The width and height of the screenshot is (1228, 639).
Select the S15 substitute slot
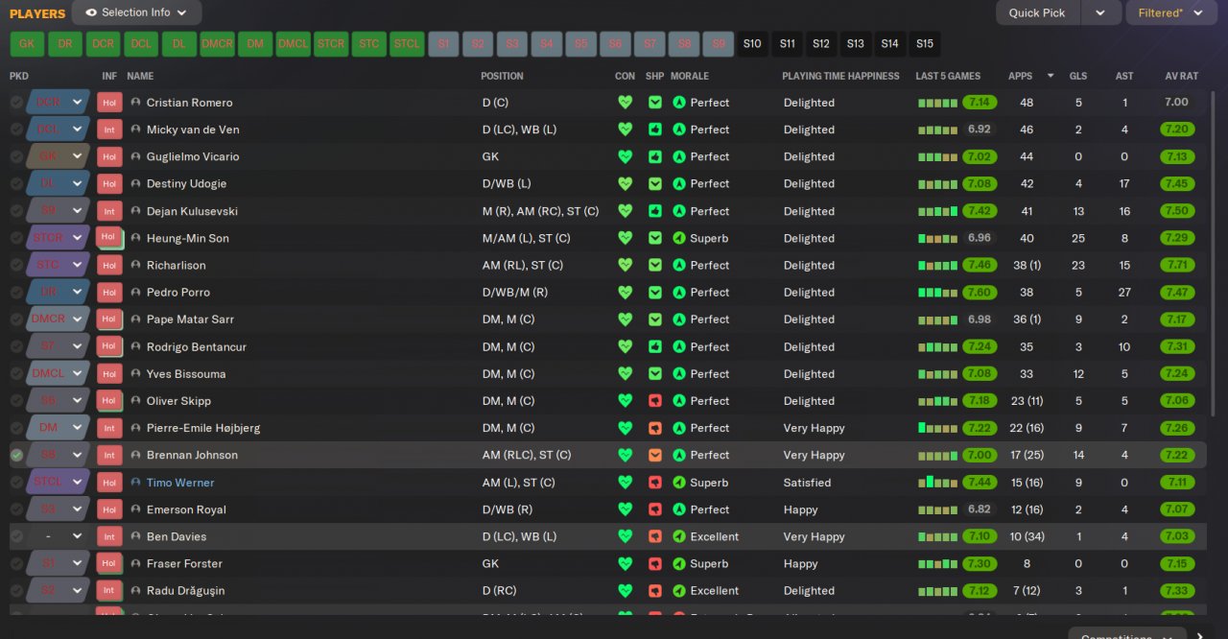tap(924, 44)
